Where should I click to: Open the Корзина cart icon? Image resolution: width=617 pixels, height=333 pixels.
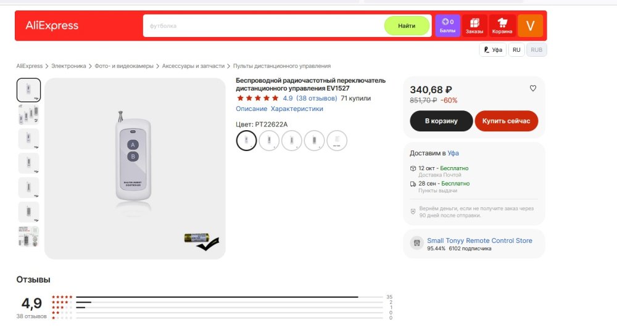point(502,26)
